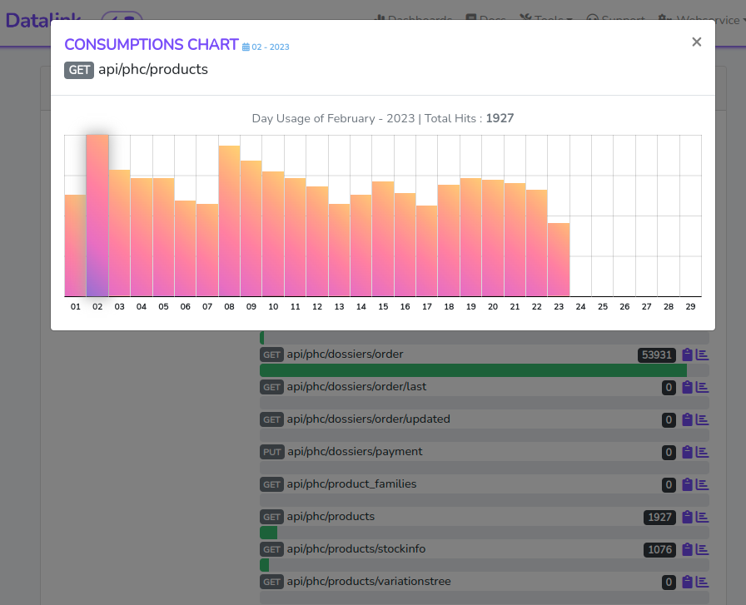Image resolution: width=746 pixels, height=605 pixels.
Task: Open chart icon for api/phc/products/stockinfo
Action: [702, 549]
